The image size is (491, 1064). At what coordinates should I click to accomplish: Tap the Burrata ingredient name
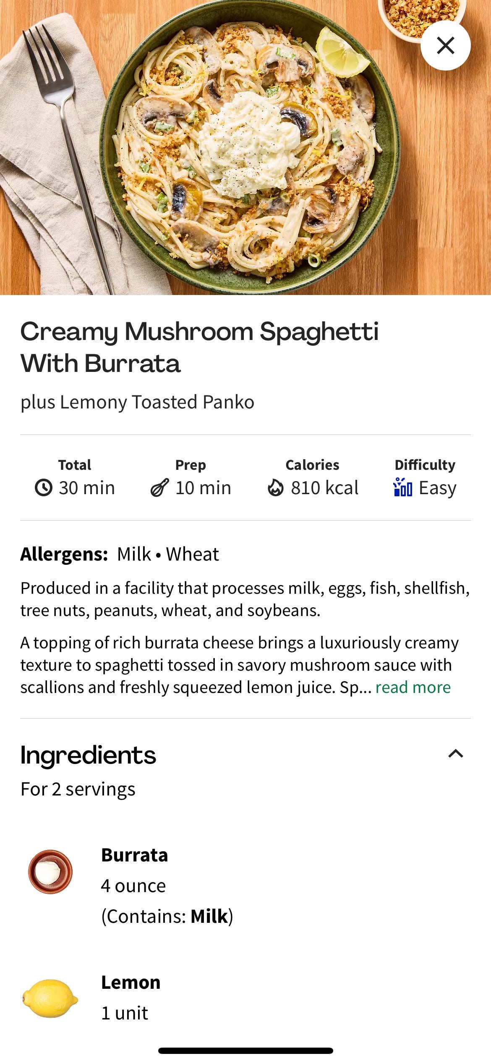[x=134, y=855]
